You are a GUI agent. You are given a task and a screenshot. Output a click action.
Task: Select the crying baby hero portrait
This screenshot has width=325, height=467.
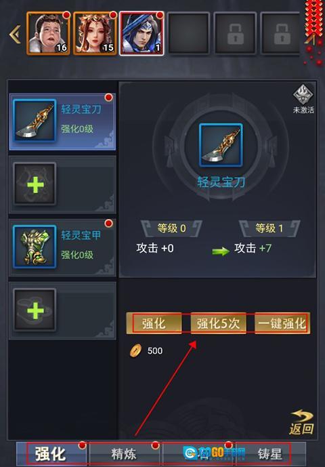tap(48, 33)
